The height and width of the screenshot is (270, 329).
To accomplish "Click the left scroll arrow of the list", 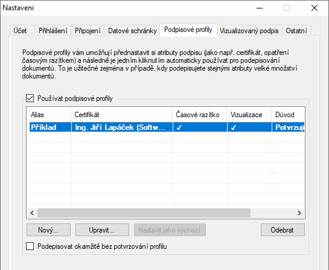I will click(x=32, y=213).
